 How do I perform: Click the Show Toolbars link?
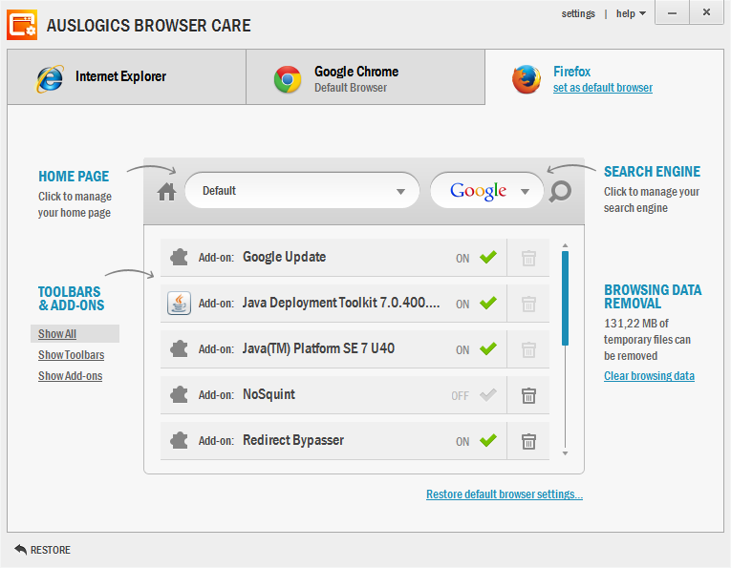click(71, 355)
